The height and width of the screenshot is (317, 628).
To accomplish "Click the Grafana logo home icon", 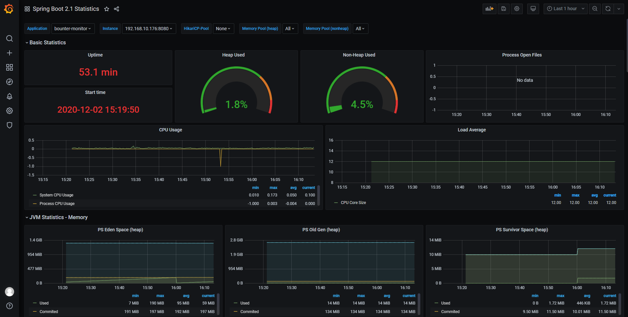I will coord(9,9).
